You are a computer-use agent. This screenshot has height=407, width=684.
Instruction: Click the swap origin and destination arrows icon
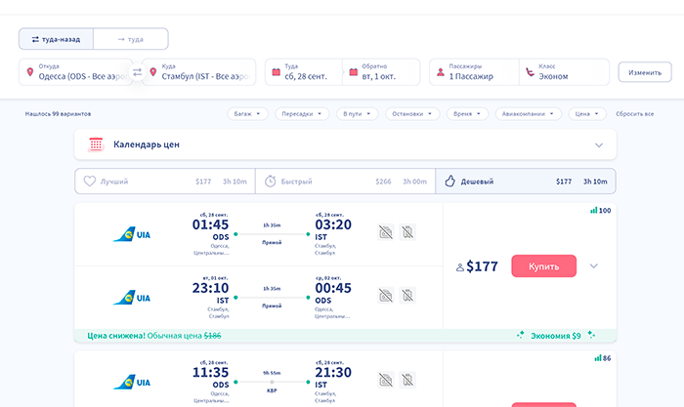click(137, 72)
